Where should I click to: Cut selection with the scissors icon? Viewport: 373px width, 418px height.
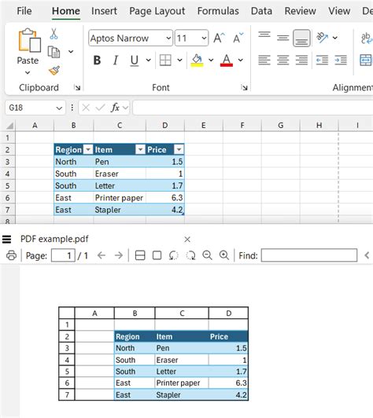54,34
